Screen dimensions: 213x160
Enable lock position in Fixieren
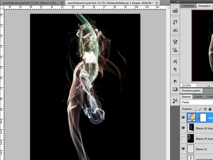click(205, 109)
